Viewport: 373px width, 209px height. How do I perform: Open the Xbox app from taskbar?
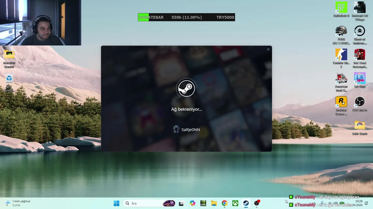pos(235,203)
